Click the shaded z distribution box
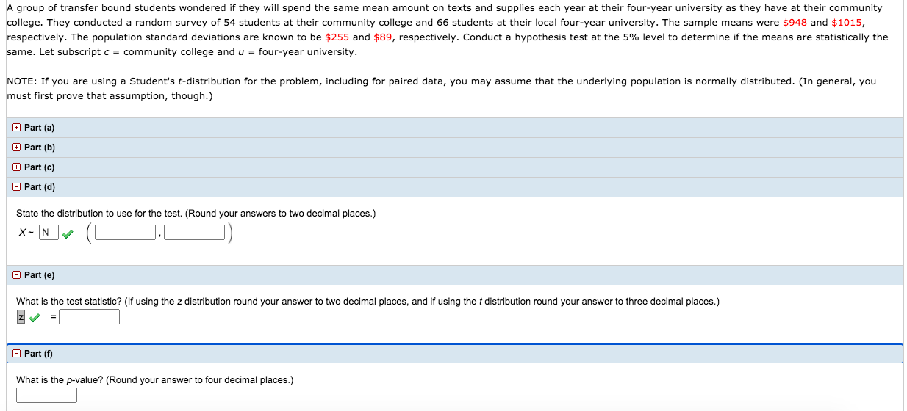This screenshot has height=411, width=907. [21, 317]
